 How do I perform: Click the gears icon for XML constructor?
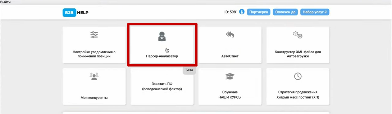pos(298,35)
